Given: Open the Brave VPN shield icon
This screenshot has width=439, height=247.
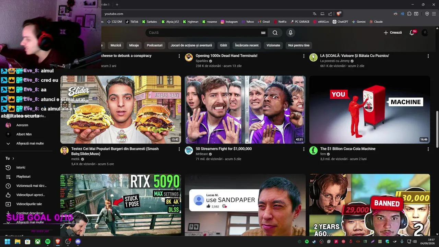Looking at the screenshot, I should [x=427, y=14].
